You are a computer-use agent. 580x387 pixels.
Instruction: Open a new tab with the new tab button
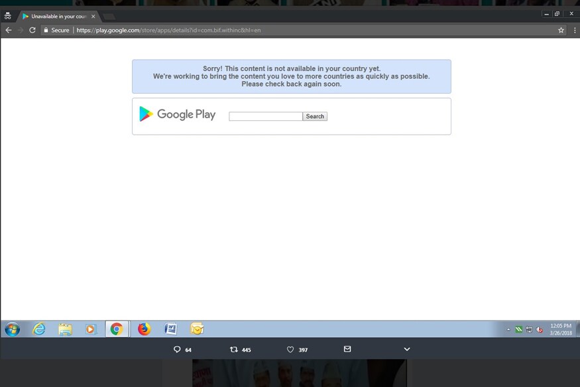(109, 17)
